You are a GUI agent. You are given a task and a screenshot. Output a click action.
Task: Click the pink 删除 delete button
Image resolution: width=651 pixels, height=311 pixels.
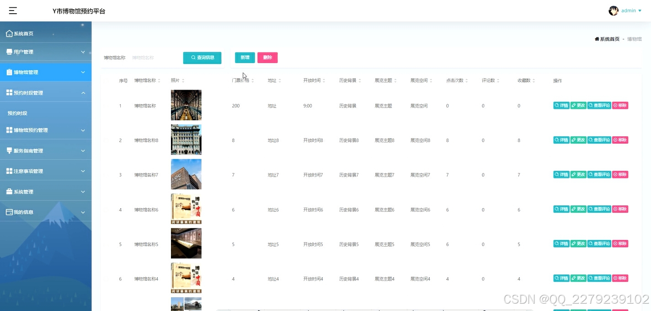(x=267, y=58)
